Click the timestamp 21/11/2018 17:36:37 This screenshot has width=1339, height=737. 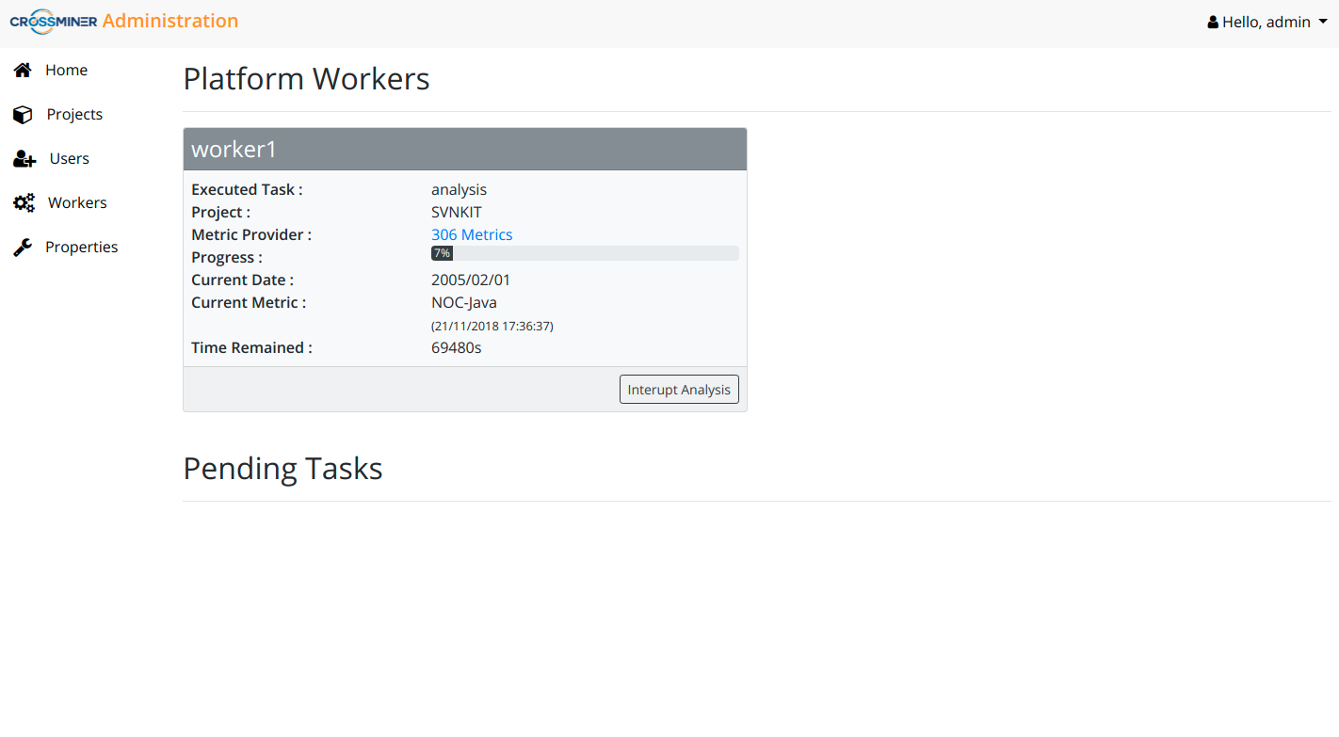[492, 326]
